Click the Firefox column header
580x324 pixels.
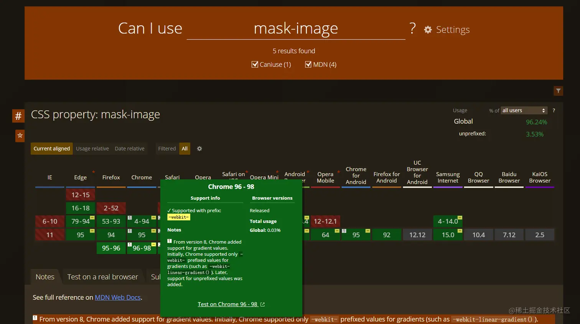coord(111,177)
